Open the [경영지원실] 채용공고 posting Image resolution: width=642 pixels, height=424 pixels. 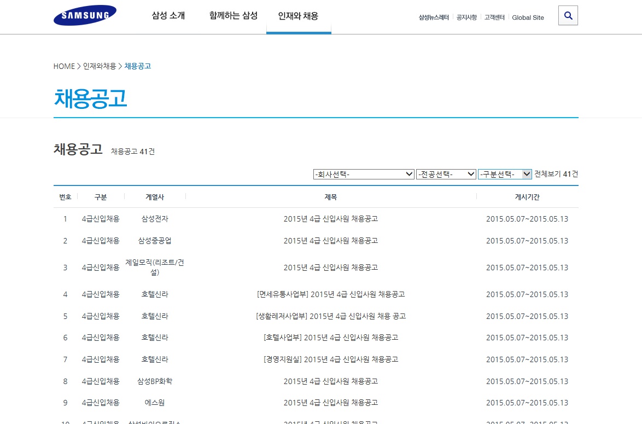point(330,359)
